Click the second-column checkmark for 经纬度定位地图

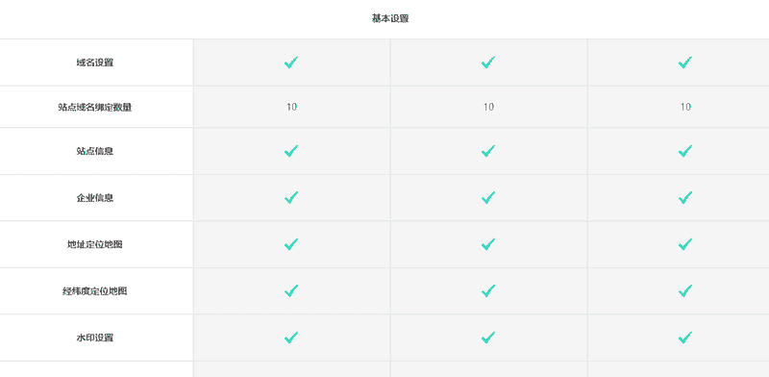(488, 290)
